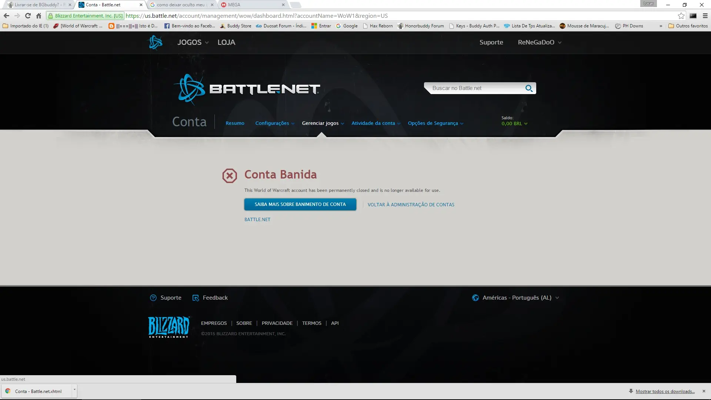
Task: Open Suporte in the top navigation
Action: click(491, 42)
